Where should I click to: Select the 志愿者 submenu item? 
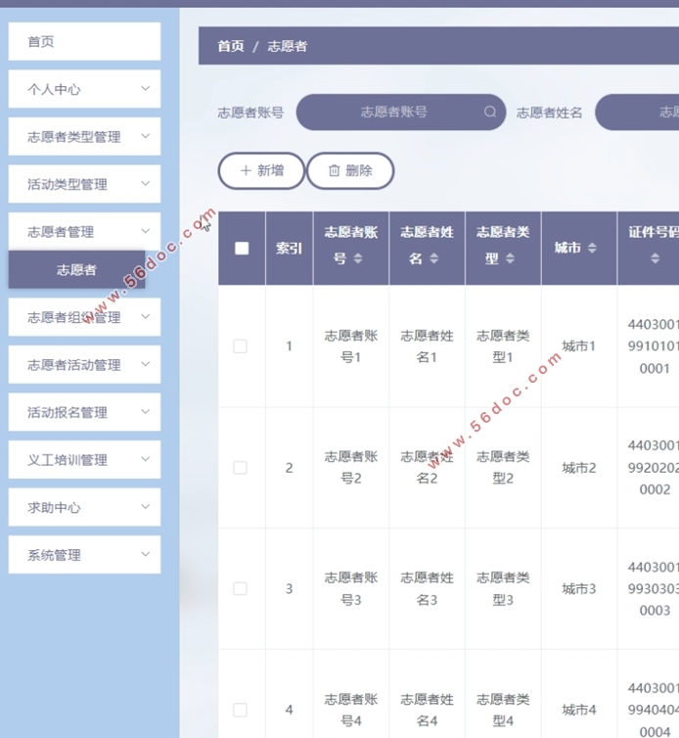(76, 270)
